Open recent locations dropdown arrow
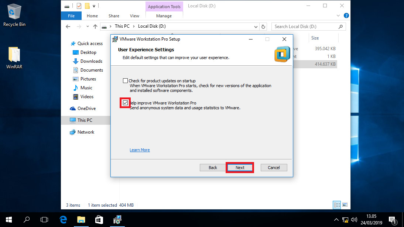 pyautogui.click(x=88, y=26)
